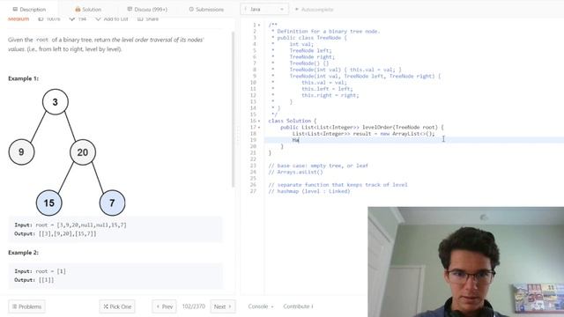Collapse the comment fold arrow at line 1
564x317 pixels.
pyautogui.click(x=259, y=26)
